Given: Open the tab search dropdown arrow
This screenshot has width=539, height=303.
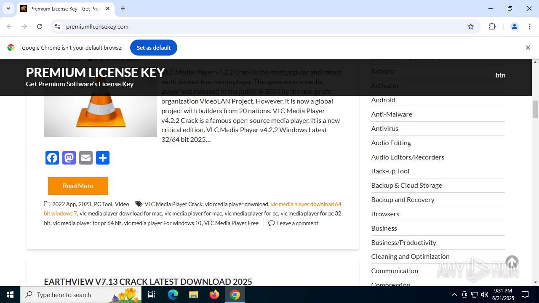Looking at the screenshot, I should 8,8.
